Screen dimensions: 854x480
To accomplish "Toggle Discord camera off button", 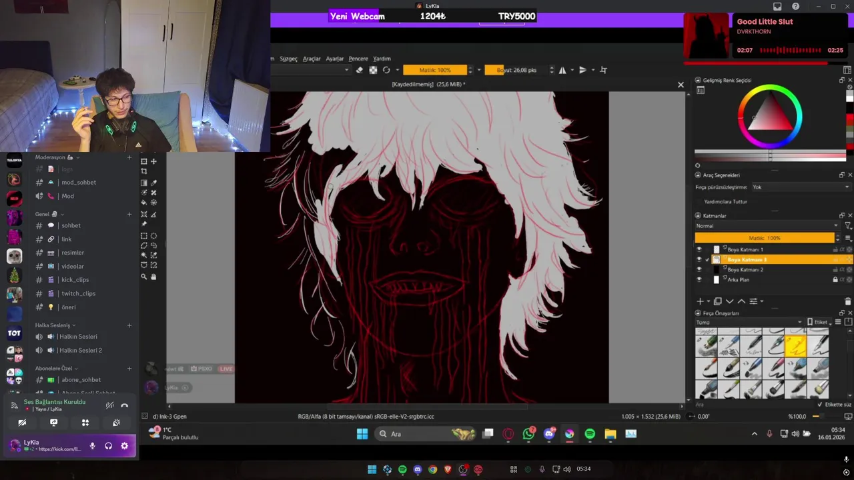I will point(22,423).
